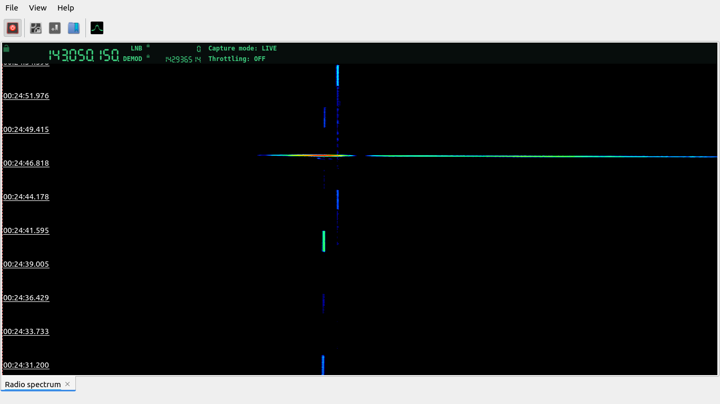Click the bright green signal burst near 00:24:41
720x404 pixels.
pos(324,241)
